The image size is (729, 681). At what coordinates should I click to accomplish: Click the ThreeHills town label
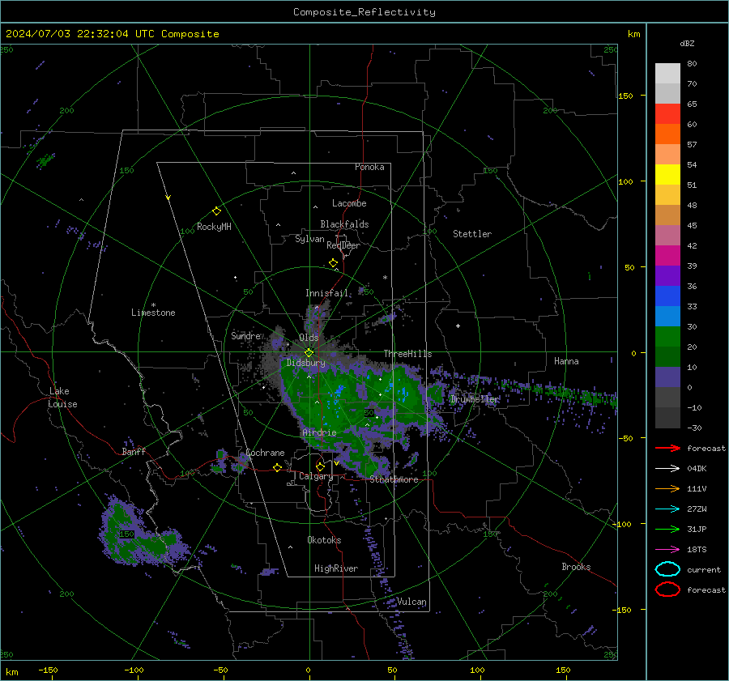tap(407, 354)
